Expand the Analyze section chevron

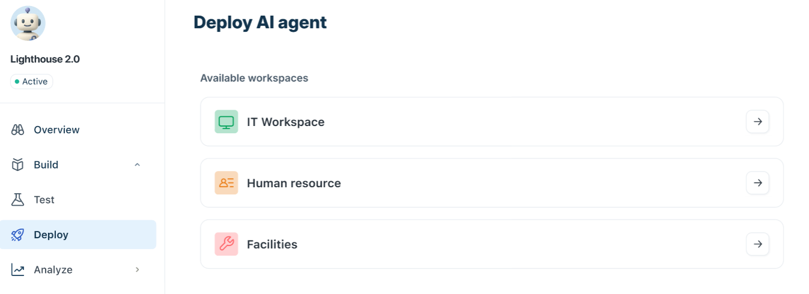click(x=137, y=269)
